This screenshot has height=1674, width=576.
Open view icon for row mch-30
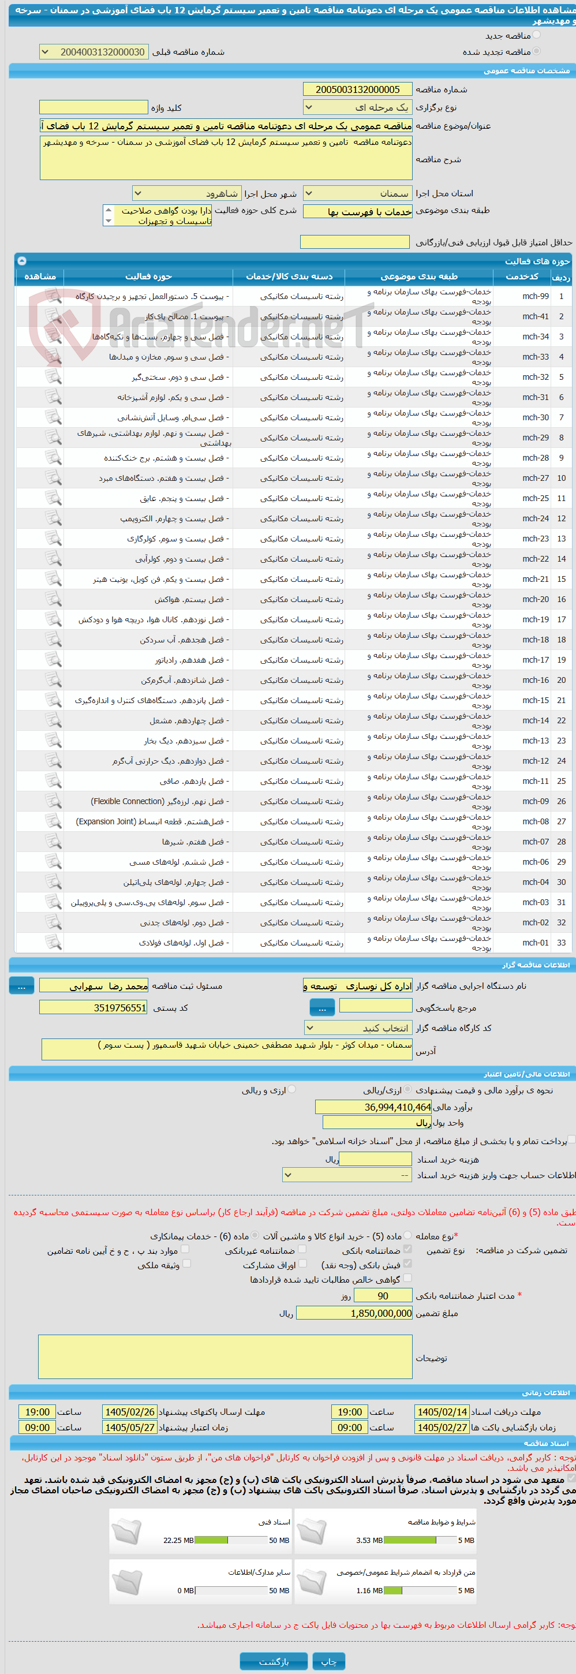[53, 417]
